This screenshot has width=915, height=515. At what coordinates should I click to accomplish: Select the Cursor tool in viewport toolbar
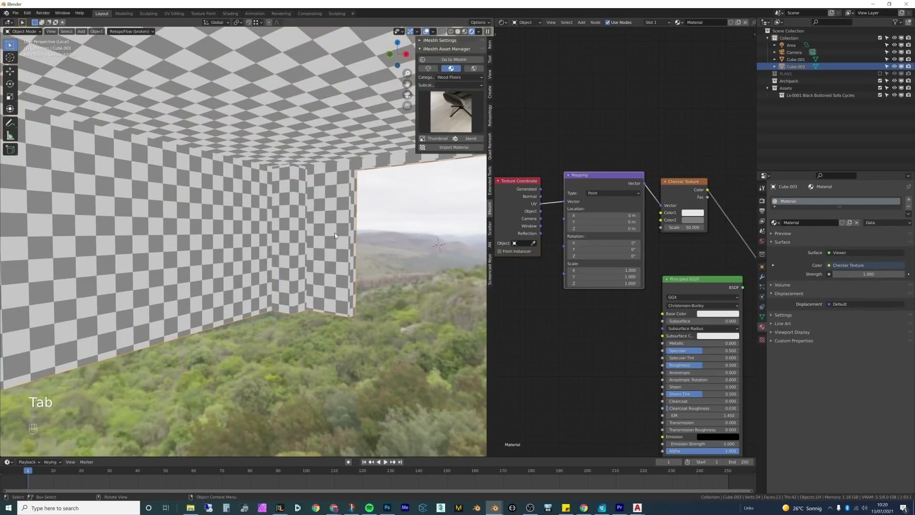(10, 58)
